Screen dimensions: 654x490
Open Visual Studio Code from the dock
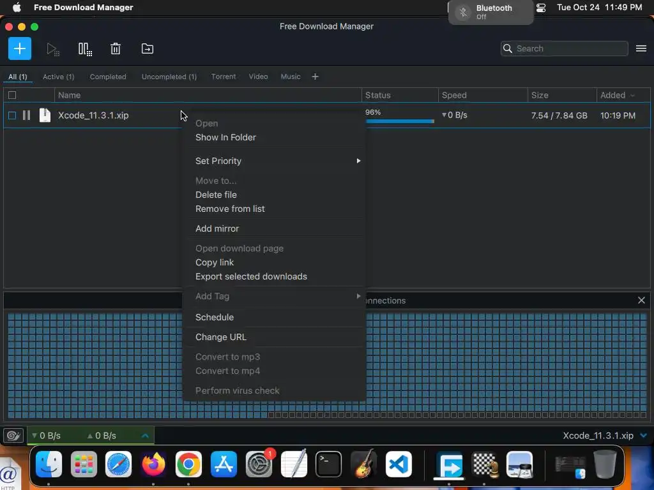(399, 464)
